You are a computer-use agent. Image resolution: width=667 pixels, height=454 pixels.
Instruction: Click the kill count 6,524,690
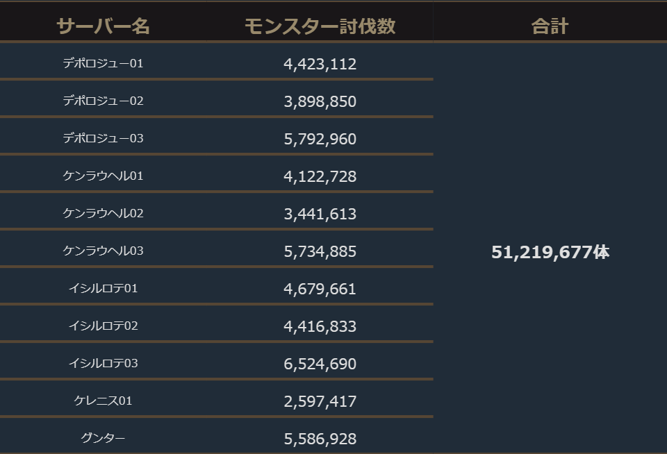click(x=320, y=364)
